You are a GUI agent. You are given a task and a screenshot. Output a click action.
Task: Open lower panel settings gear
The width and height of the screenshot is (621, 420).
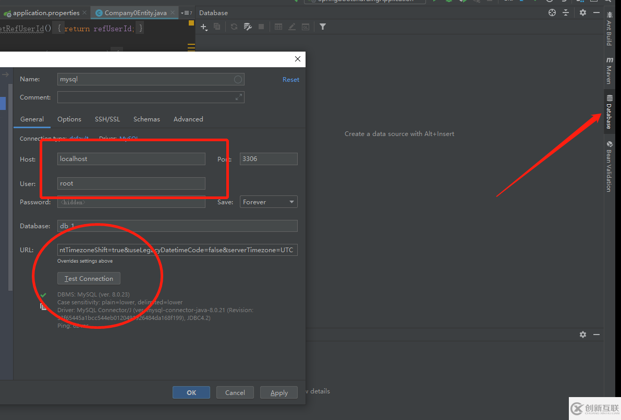583,335
